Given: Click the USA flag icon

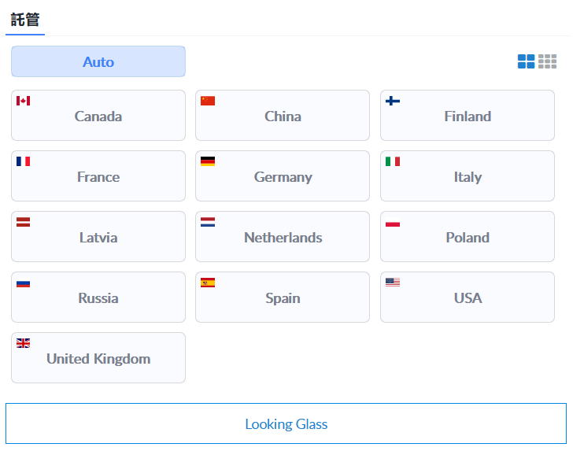Looking at the screenshot, I should [x=393, y=283].
